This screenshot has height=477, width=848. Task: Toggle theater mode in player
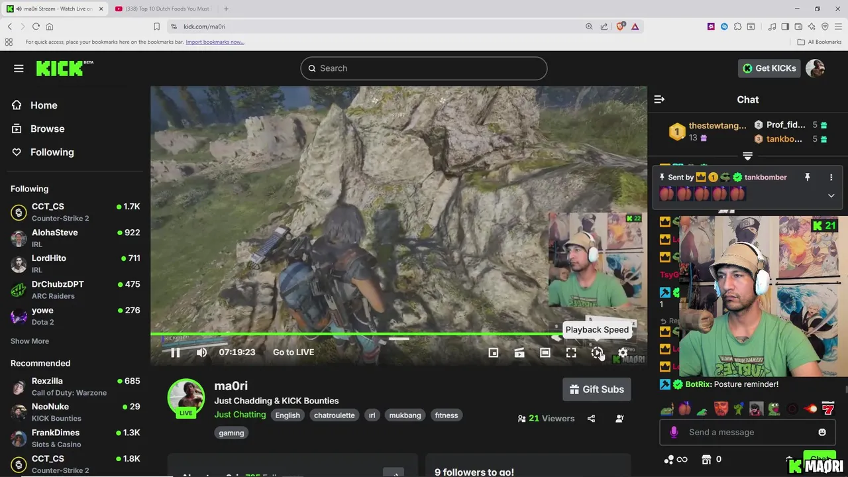545,352
